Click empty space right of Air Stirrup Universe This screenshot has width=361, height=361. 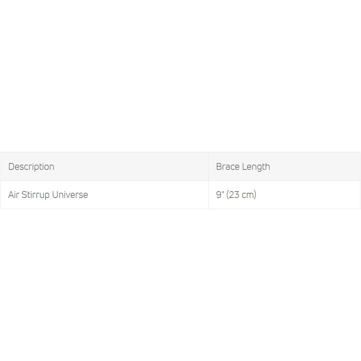point(144,195)
